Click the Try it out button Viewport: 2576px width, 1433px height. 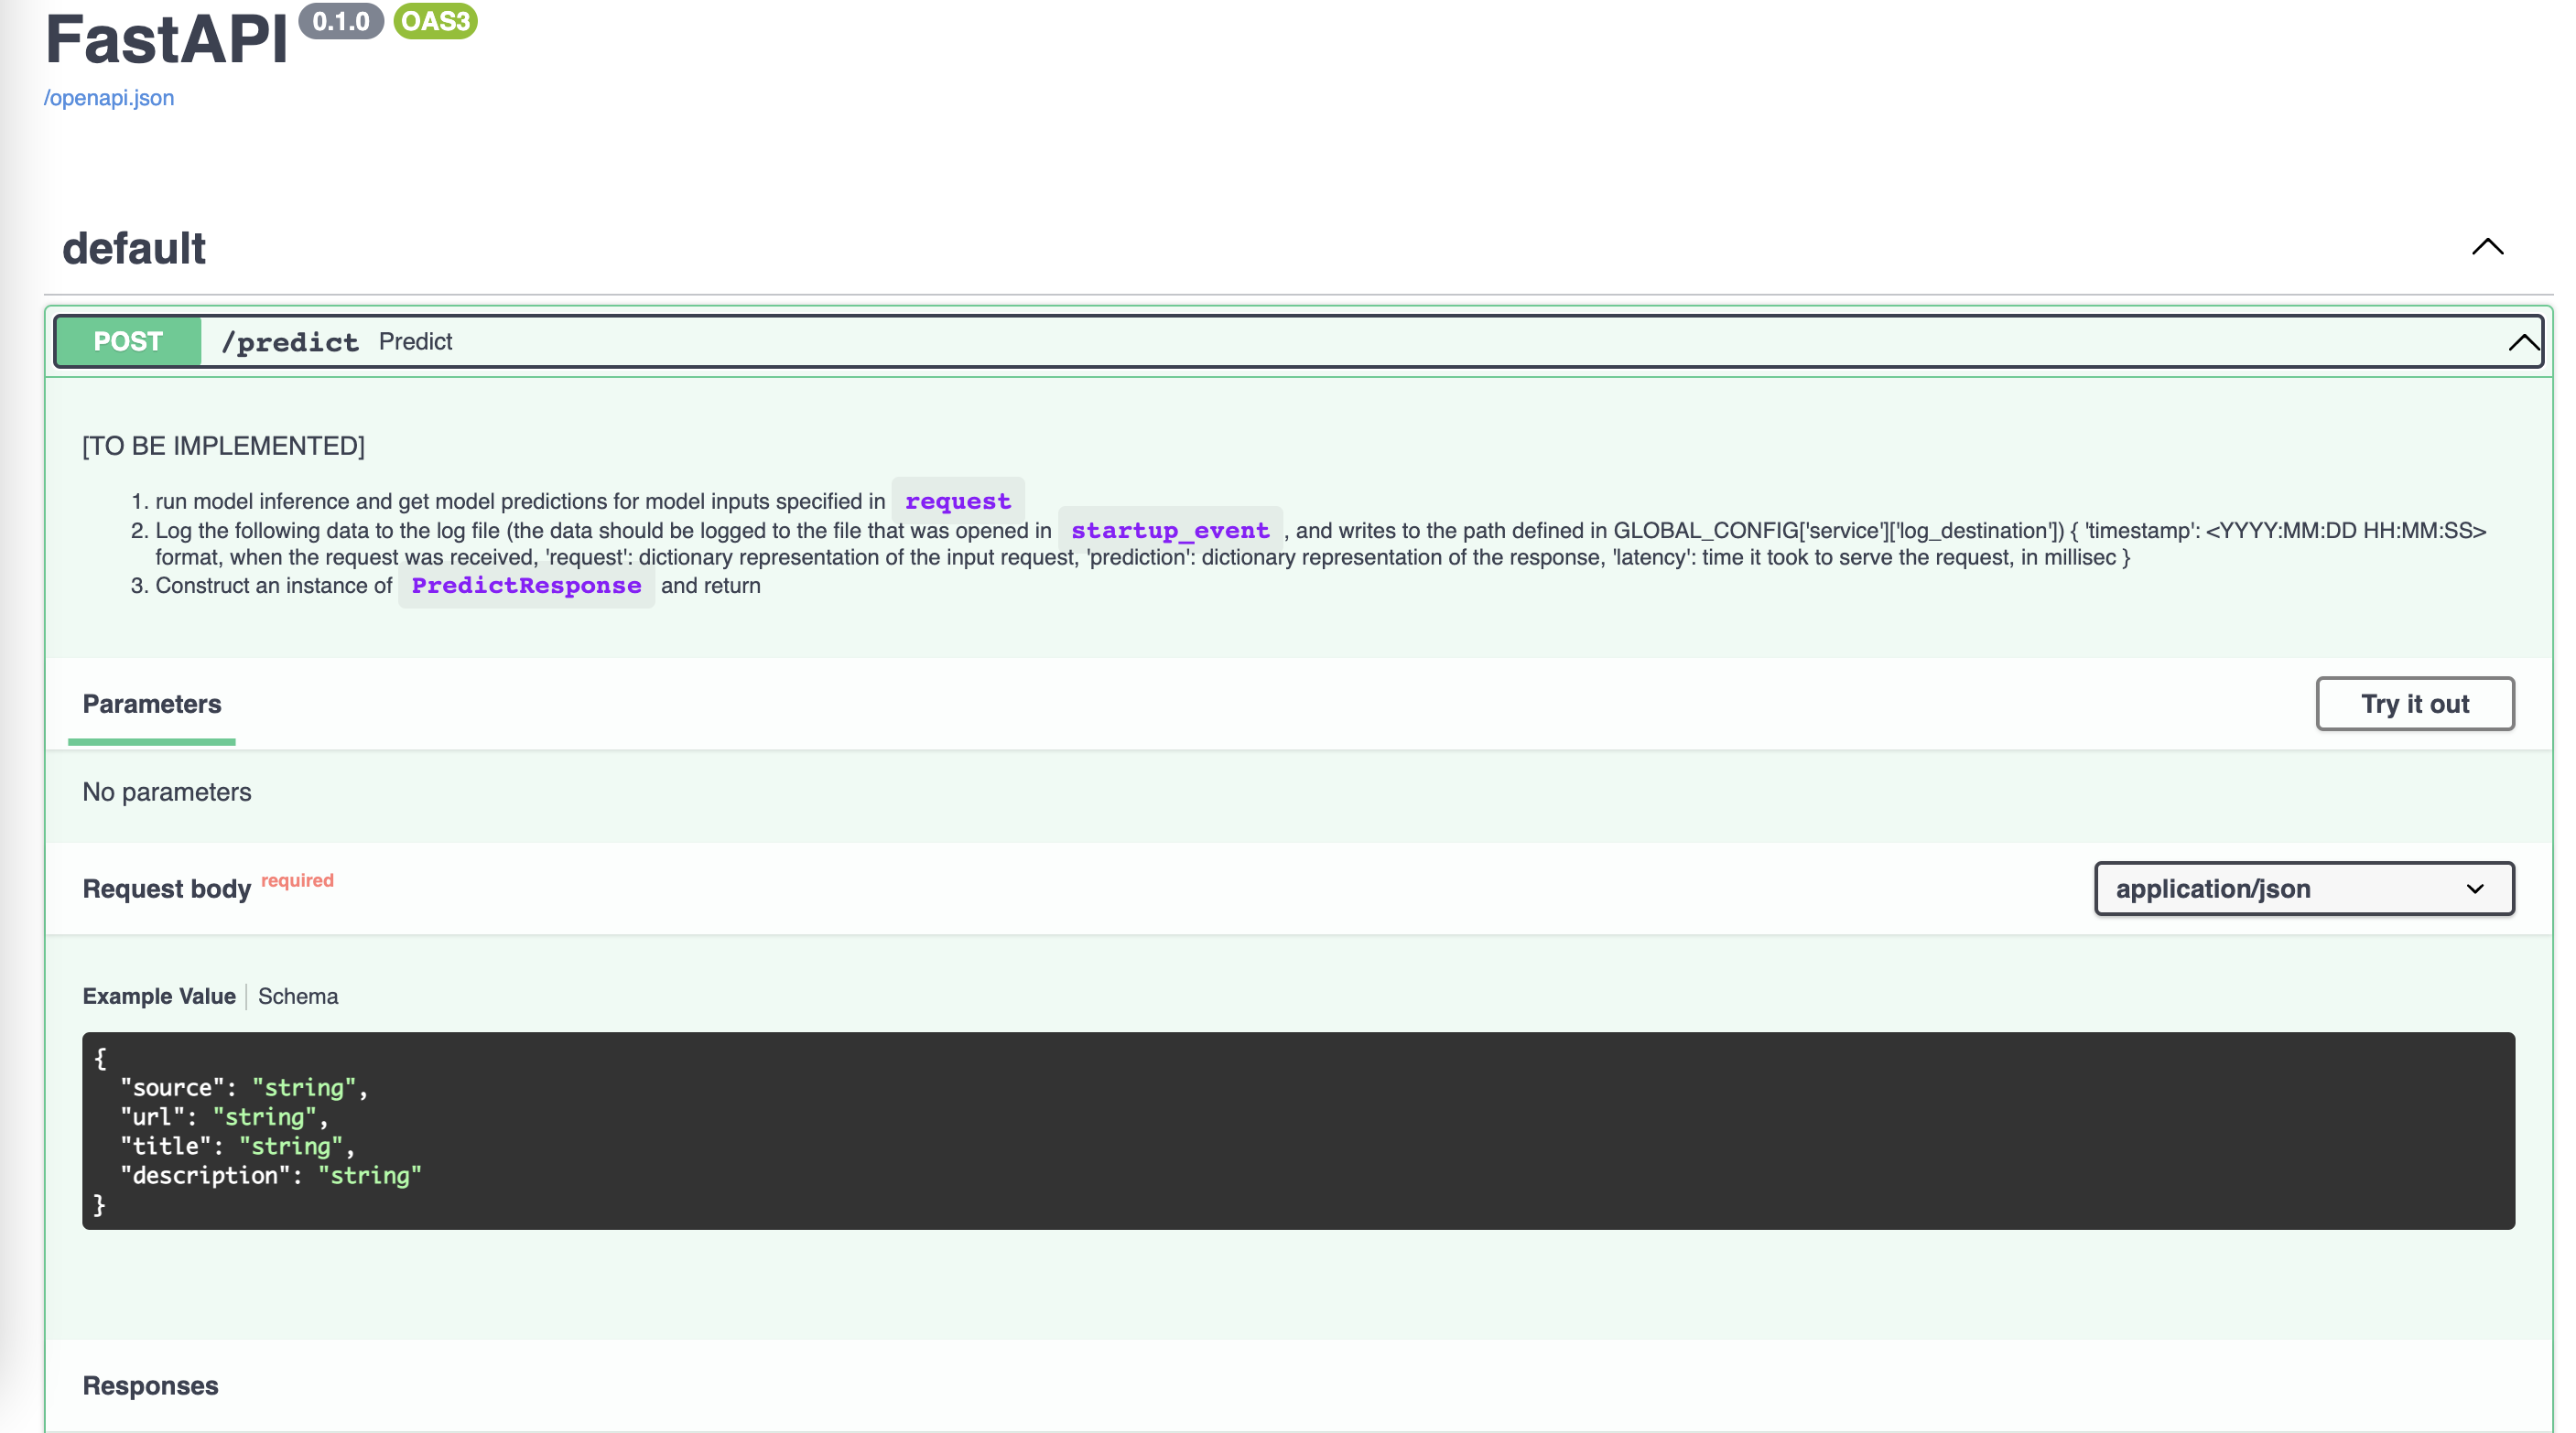[2414, 704]
